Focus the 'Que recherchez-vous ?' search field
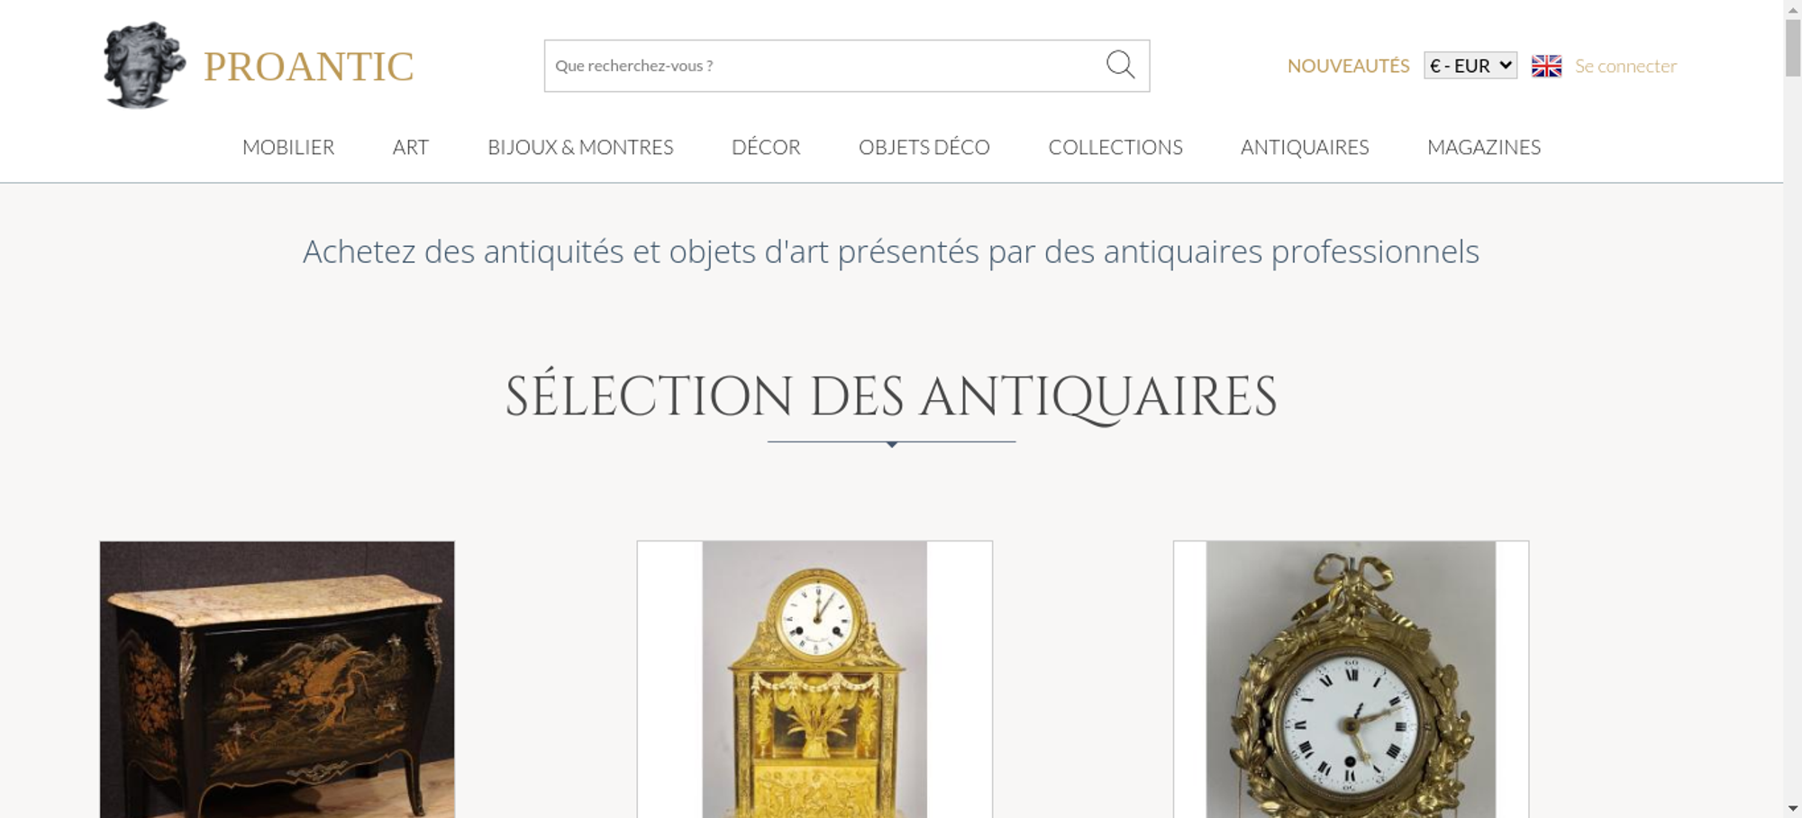This screenshot has height=818, width=1802. pos(824,66)
